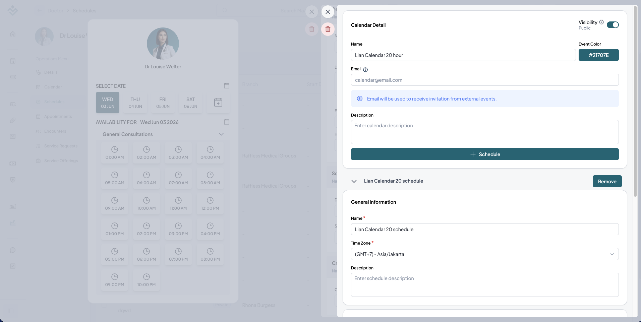Select Friday 05 JUN date
This screenshot has width=641, height=322.
(x=163, y=103)
